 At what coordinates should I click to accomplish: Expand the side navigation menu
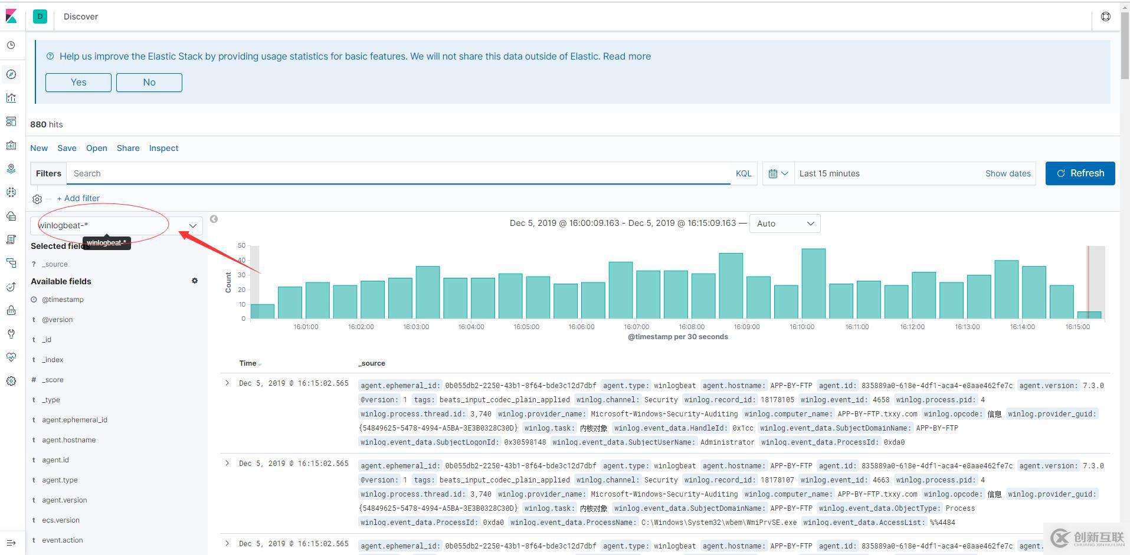coord(11,543)
